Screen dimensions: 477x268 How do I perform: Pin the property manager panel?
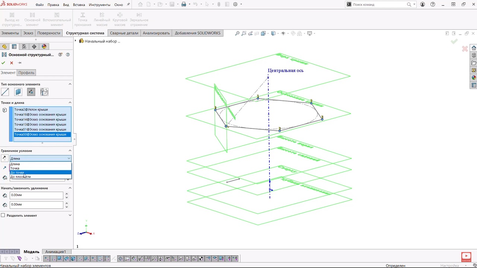point(20,63)
